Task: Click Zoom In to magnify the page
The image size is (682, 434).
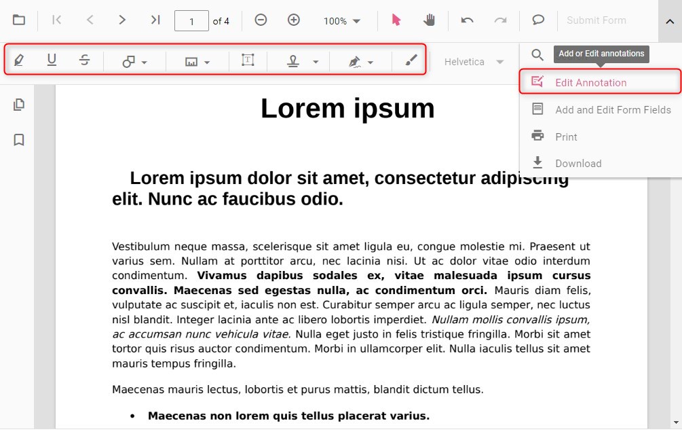Action: click(294, 20)
